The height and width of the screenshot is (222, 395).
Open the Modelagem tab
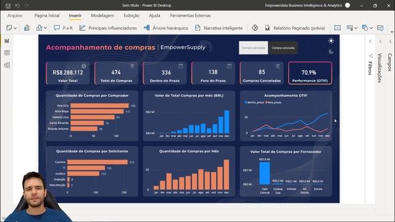[x=102, y=15]
